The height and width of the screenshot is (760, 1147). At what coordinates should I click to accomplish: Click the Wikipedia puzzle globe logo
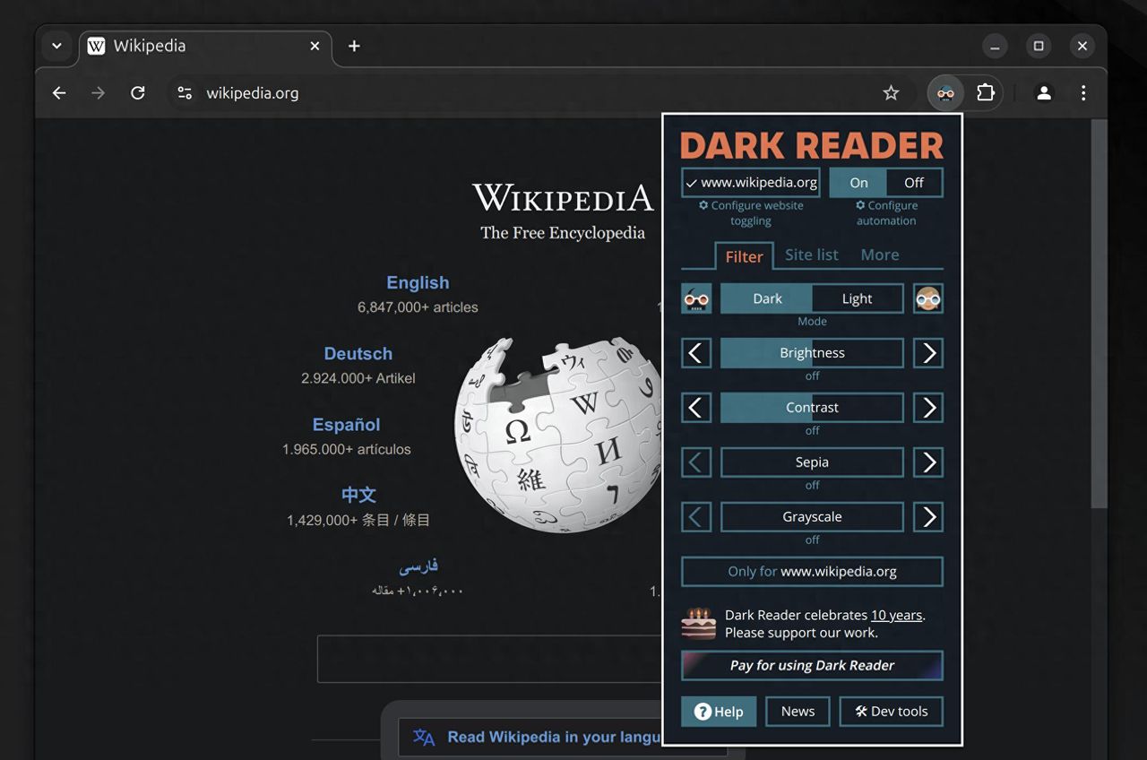[x=558, y=435]
